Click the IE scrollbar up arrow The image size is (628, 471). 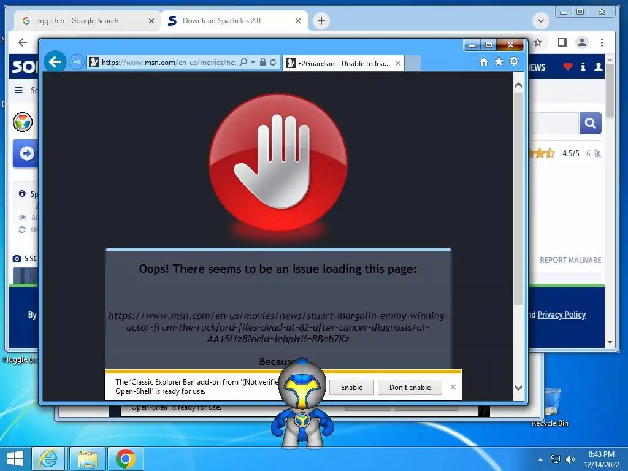pos(518,85)
